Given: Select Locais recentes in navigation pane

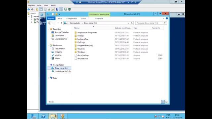Looking at the screenshot, I should [x=61, y=39].
